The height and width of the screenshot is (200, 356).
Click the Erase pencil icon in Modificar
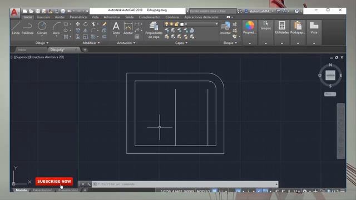tap(104, 24)
